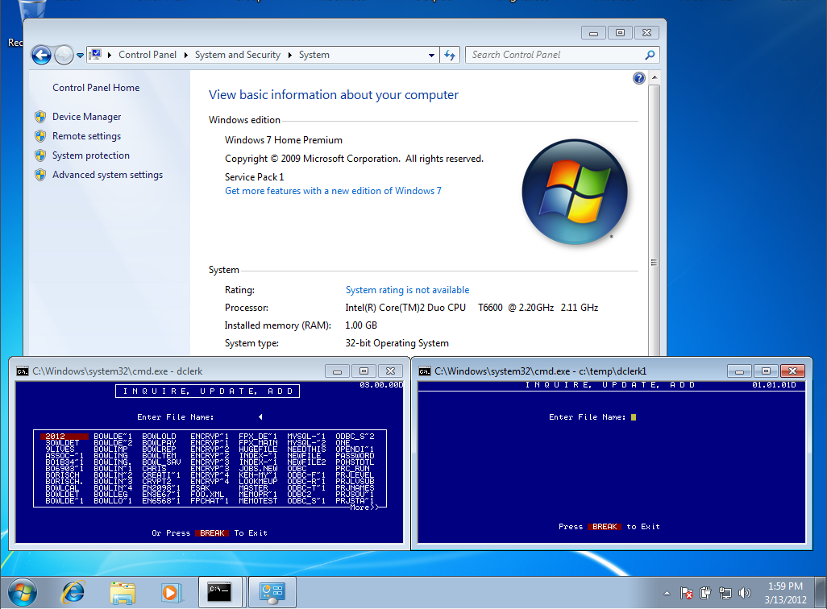Select the System breadcrumb
The image size is (827, 609).
coord(314,55)
